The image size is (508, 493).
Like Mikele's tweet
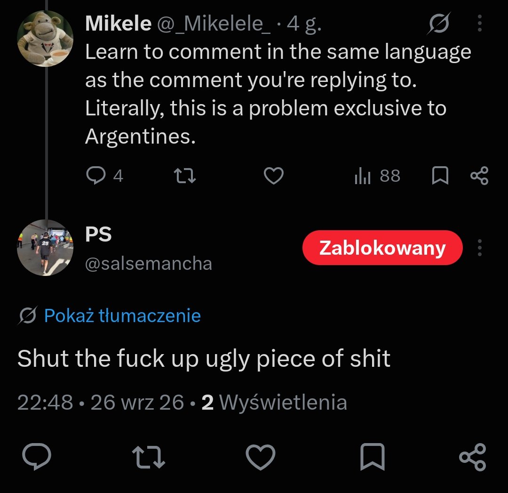274,176
